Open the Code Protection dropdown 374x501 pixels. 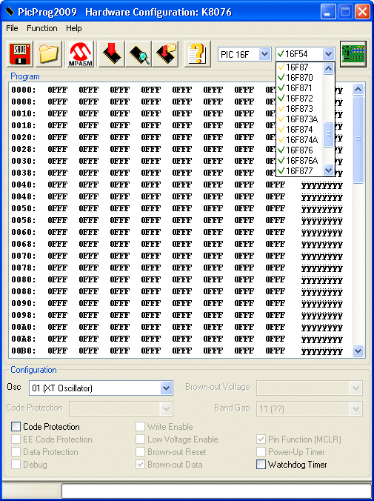166,408
